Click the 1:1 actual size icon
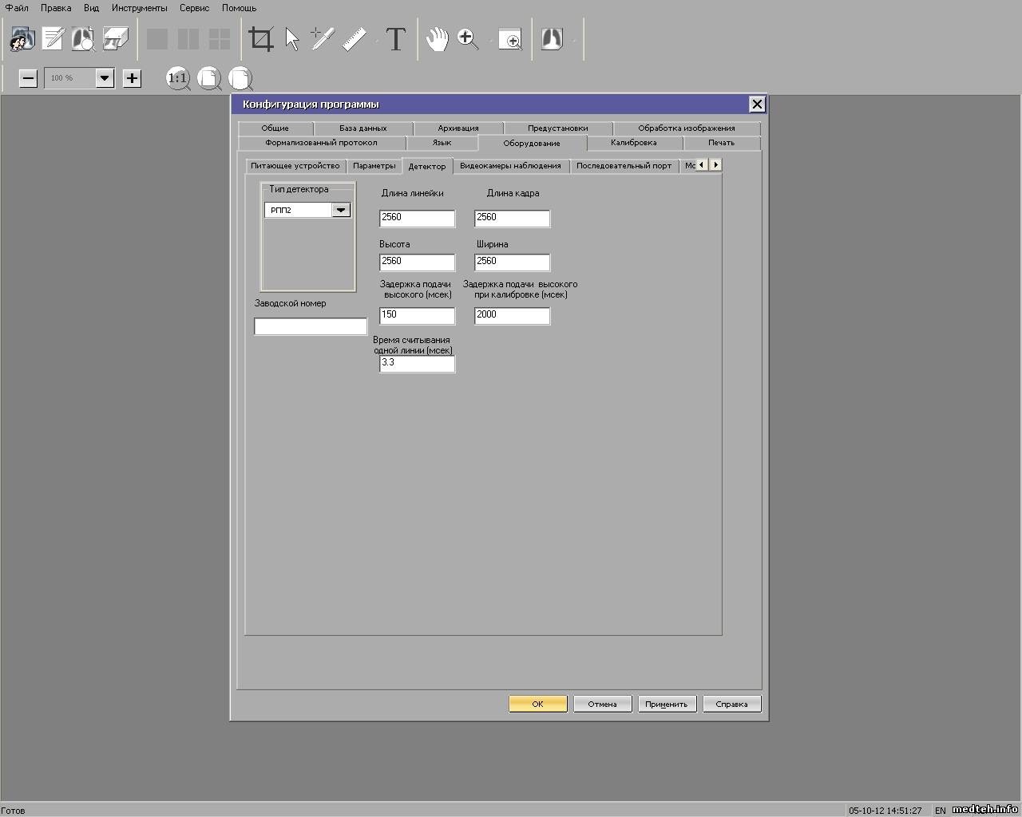This screenshot has width=1022, height=817. tap(177, 78)
